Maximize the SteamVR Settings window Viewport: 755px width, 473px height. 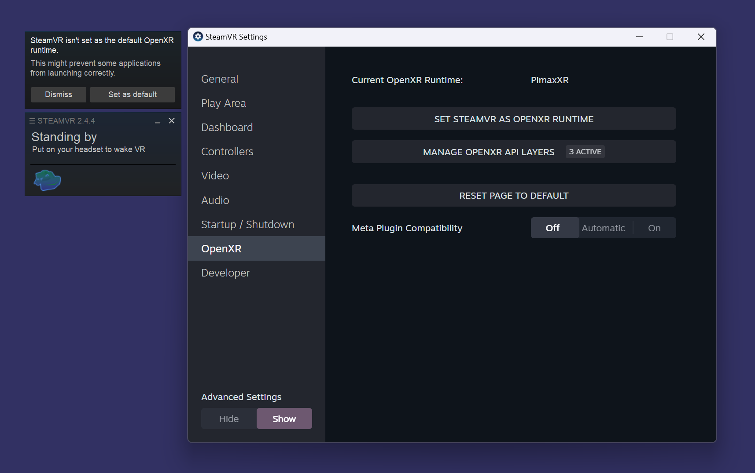tap(670, 37)
